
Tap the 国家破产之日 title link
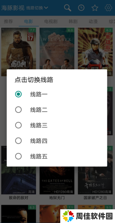click(x=95, y=198)
